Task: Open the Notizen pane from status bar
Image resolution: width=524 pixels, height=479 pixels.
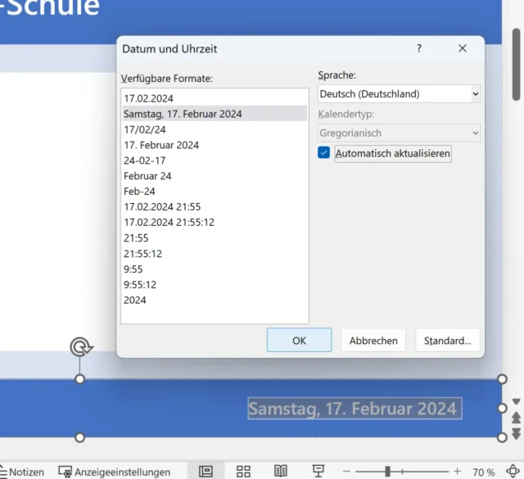Action: tap(23, 472)
